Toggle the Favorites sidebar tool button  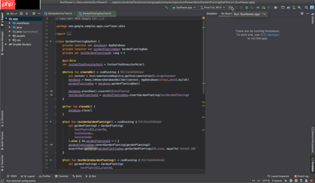pos(2,163)
